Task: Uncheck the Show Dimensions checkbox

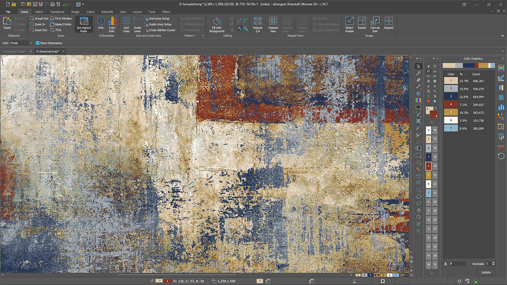Action: 38,43
